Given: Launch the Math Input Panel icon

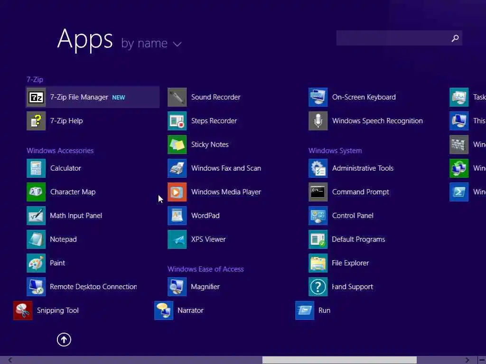Looking at the screenshot, I should point(36,216).
